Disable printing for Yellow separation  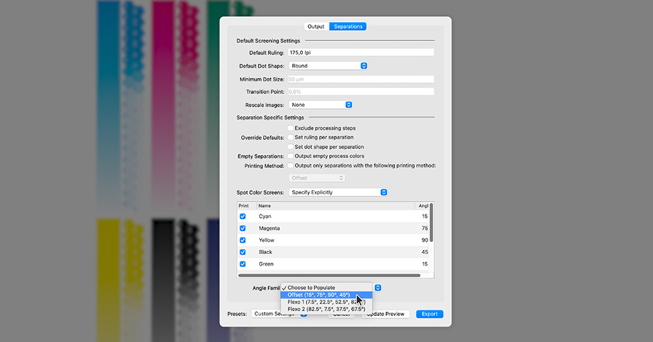pyautogui.click(x=243, y=240)
